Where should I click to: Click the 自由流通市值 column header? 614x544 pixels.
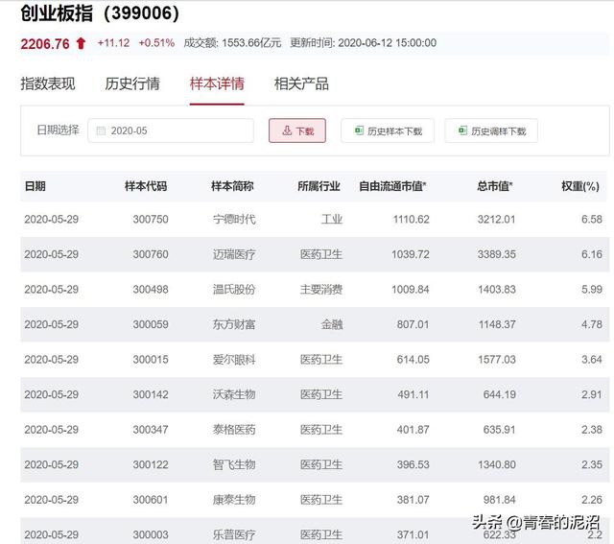(392, 186)
